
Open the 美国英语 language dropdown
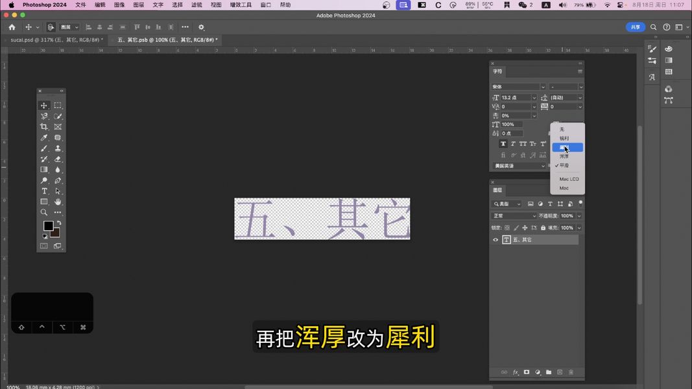(x=519, y=166)
